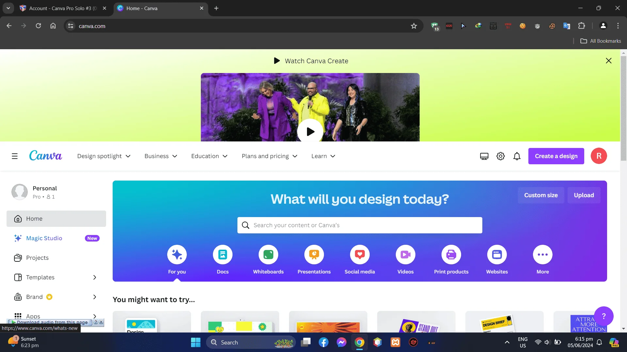Show hidden system tray icons
Image resolution: width=627 pixels, height=352 pixels.
point(507,342)
